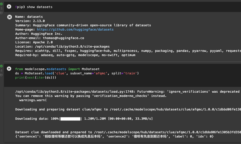
Task: Click green success check of second cell
Action: pos(1,66)
